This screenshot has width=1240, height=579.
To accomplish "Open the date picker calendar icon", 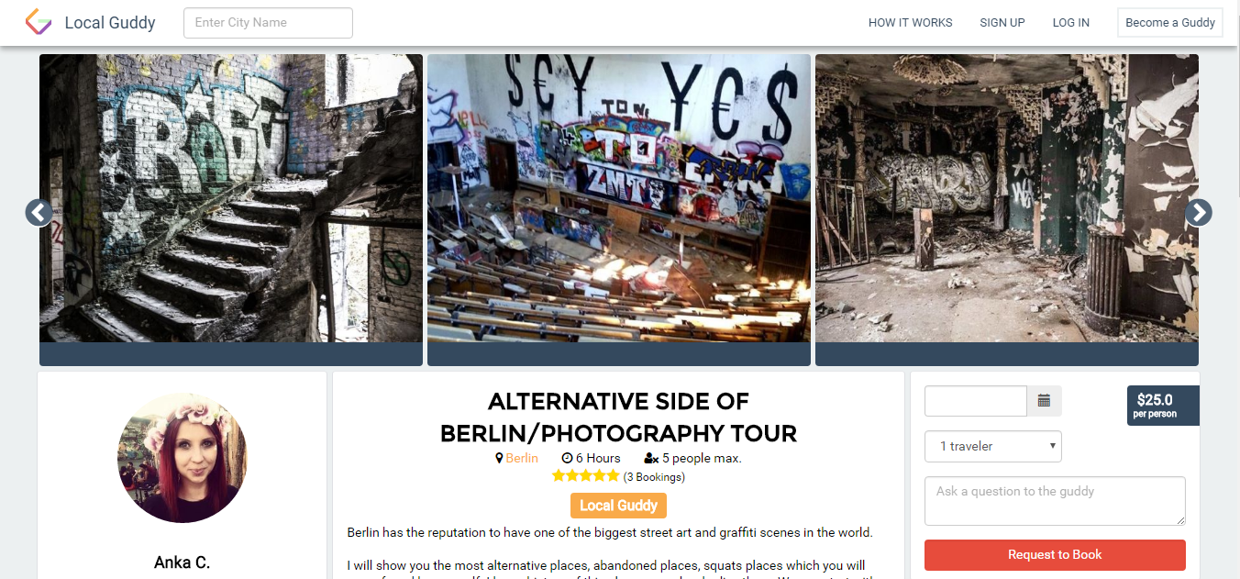I will pos(1044,401).
